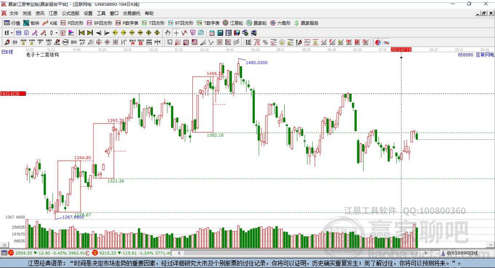Image resolution: width=495 pixels, height=268 pixels.
Task: Click the red stepped bars icon
Action: (43, 33)
